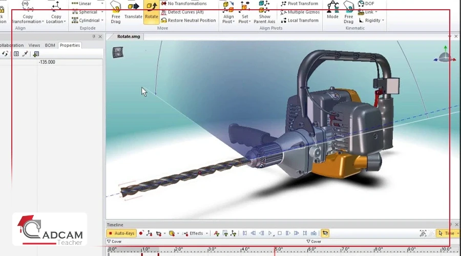Select the Free Drag tool in Move group
The image size is (461, 256).
point(116,12)
